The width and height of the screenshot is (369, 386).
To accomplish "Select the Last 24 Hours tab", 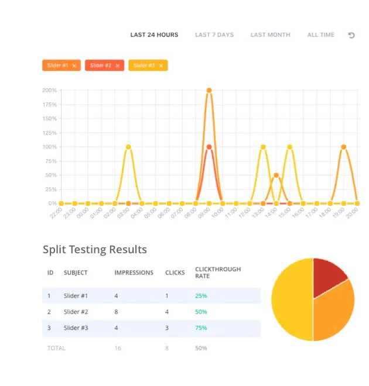I will coord(154,35).
